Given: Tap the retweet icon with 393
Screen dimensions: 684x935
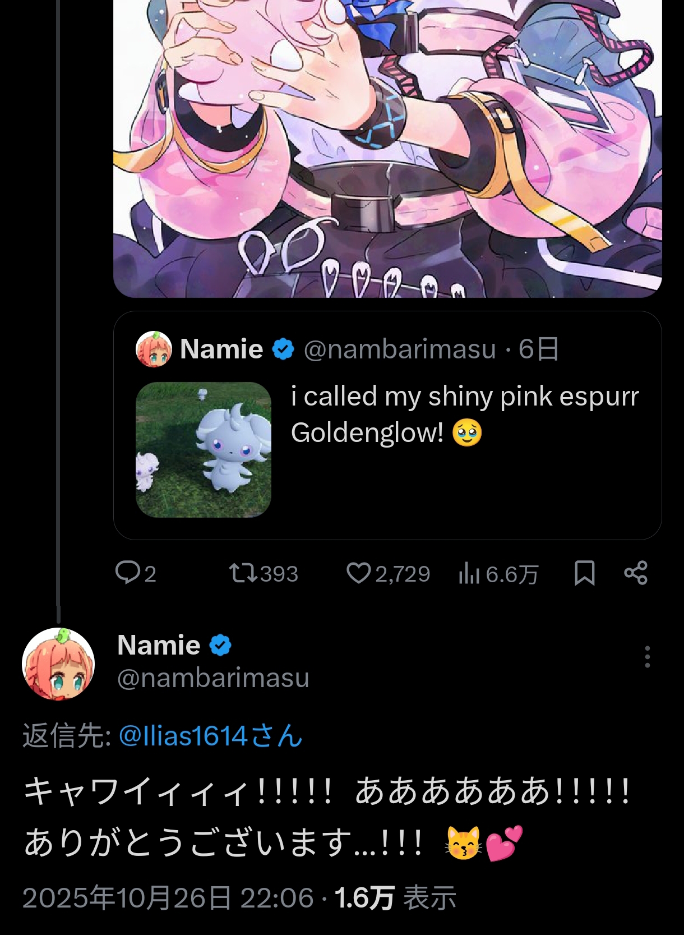Looking at the screenshot, I should click(243, 573).
